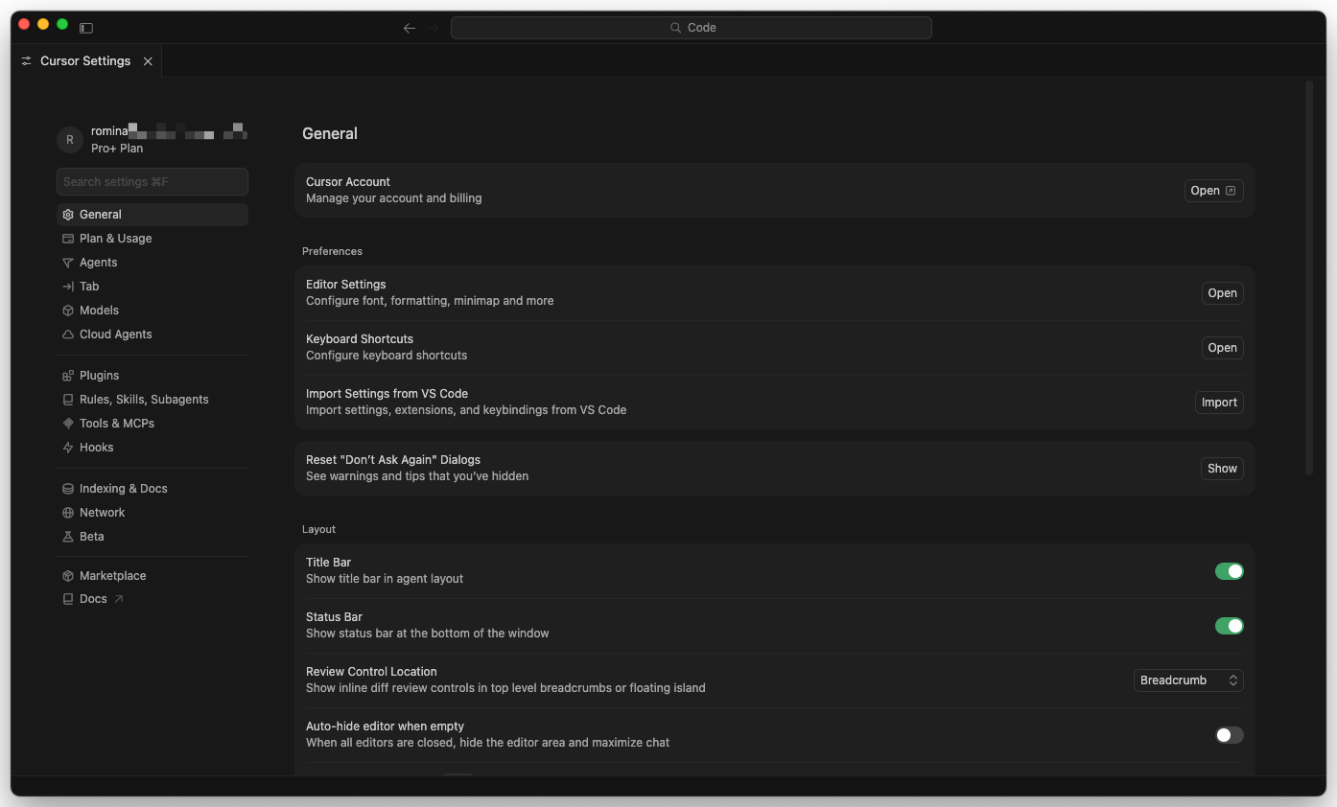The height and width of the screenshot is (807, 1337).
Task: Click the General page heading
Action: click(x=330, y=134)
